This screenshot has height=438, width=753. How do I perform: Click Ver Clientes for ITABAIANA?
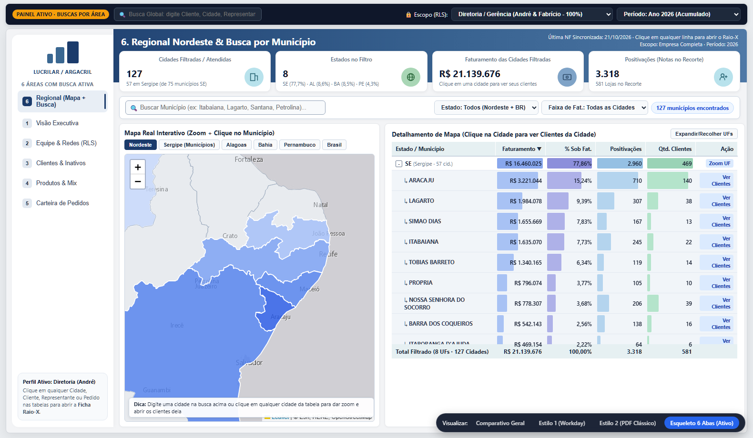[x=716, y=242]
